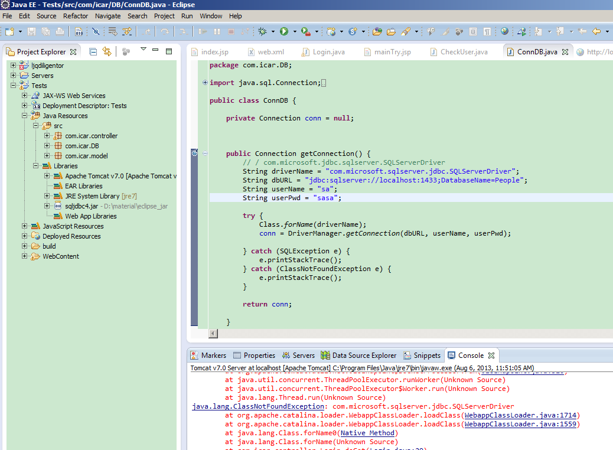
Task: Click the Back navigation yellow arrow
Action: pos(596,32)
